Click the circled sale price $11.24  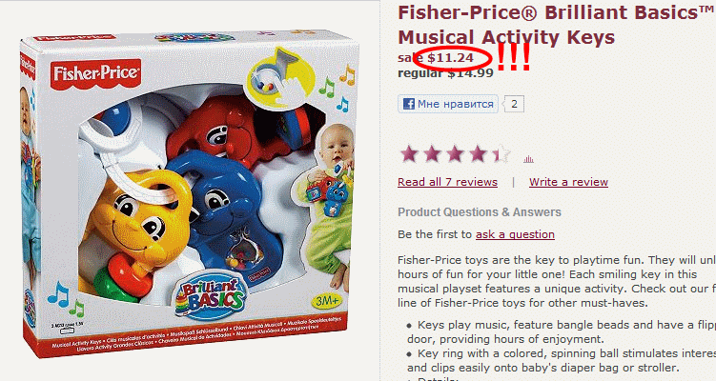(450, 58)
